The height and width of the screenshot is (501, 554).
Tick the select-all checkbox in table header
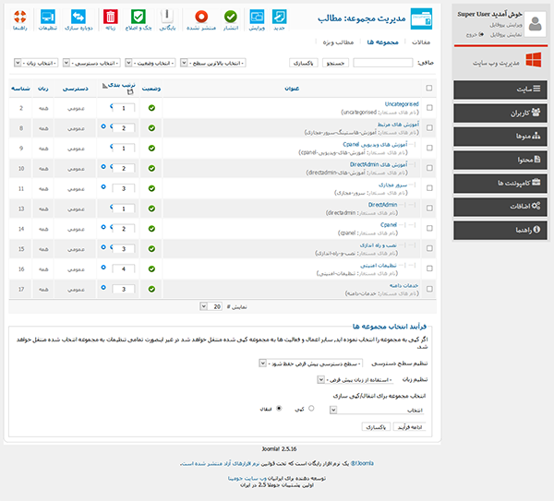(429, 88)
